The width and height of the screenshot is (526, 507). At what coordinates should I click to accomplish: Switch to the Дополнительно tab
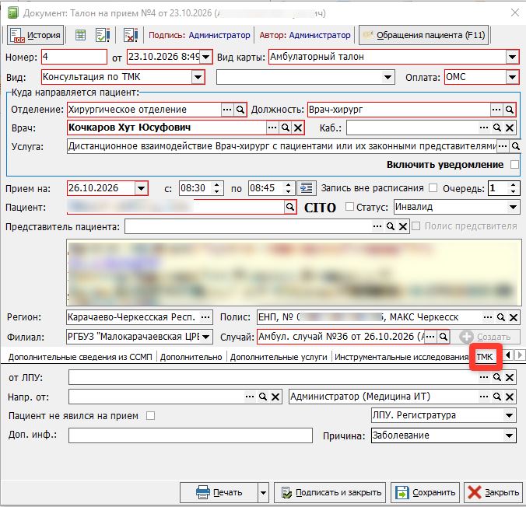coord(191,357)
